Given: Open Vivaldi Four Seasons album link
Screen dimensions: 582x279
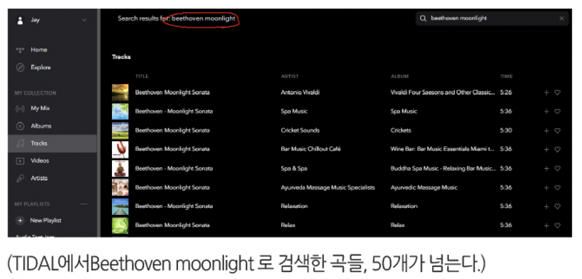Looking at the screenshot, I should (443, 93).
